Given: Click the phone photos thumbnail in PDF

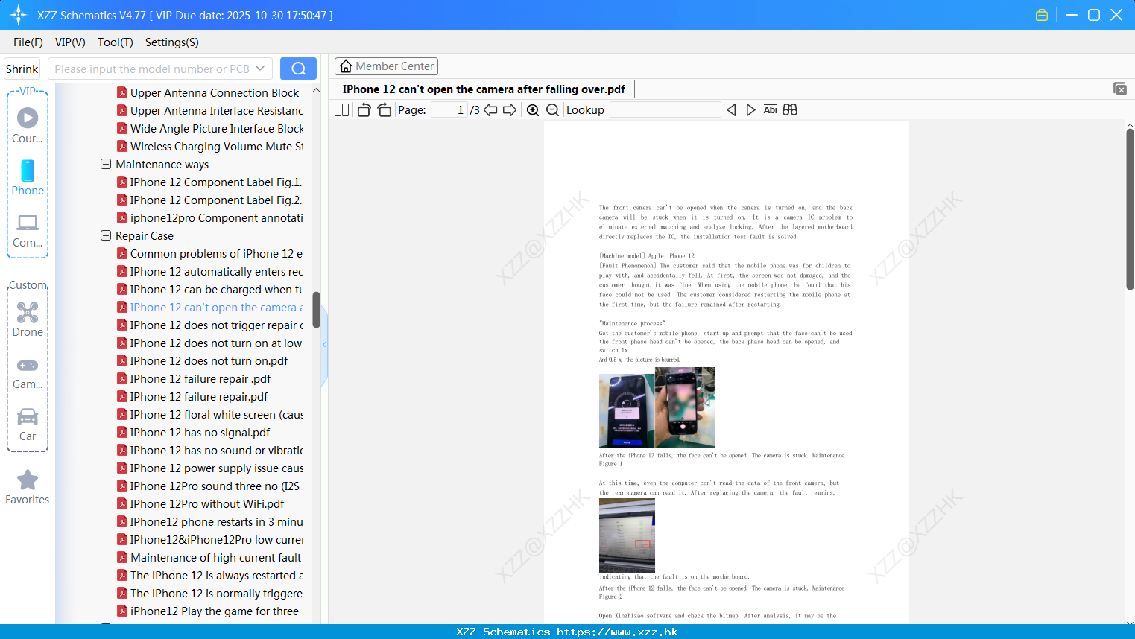Looking at the screenshot, I should [x=657, y=407].
